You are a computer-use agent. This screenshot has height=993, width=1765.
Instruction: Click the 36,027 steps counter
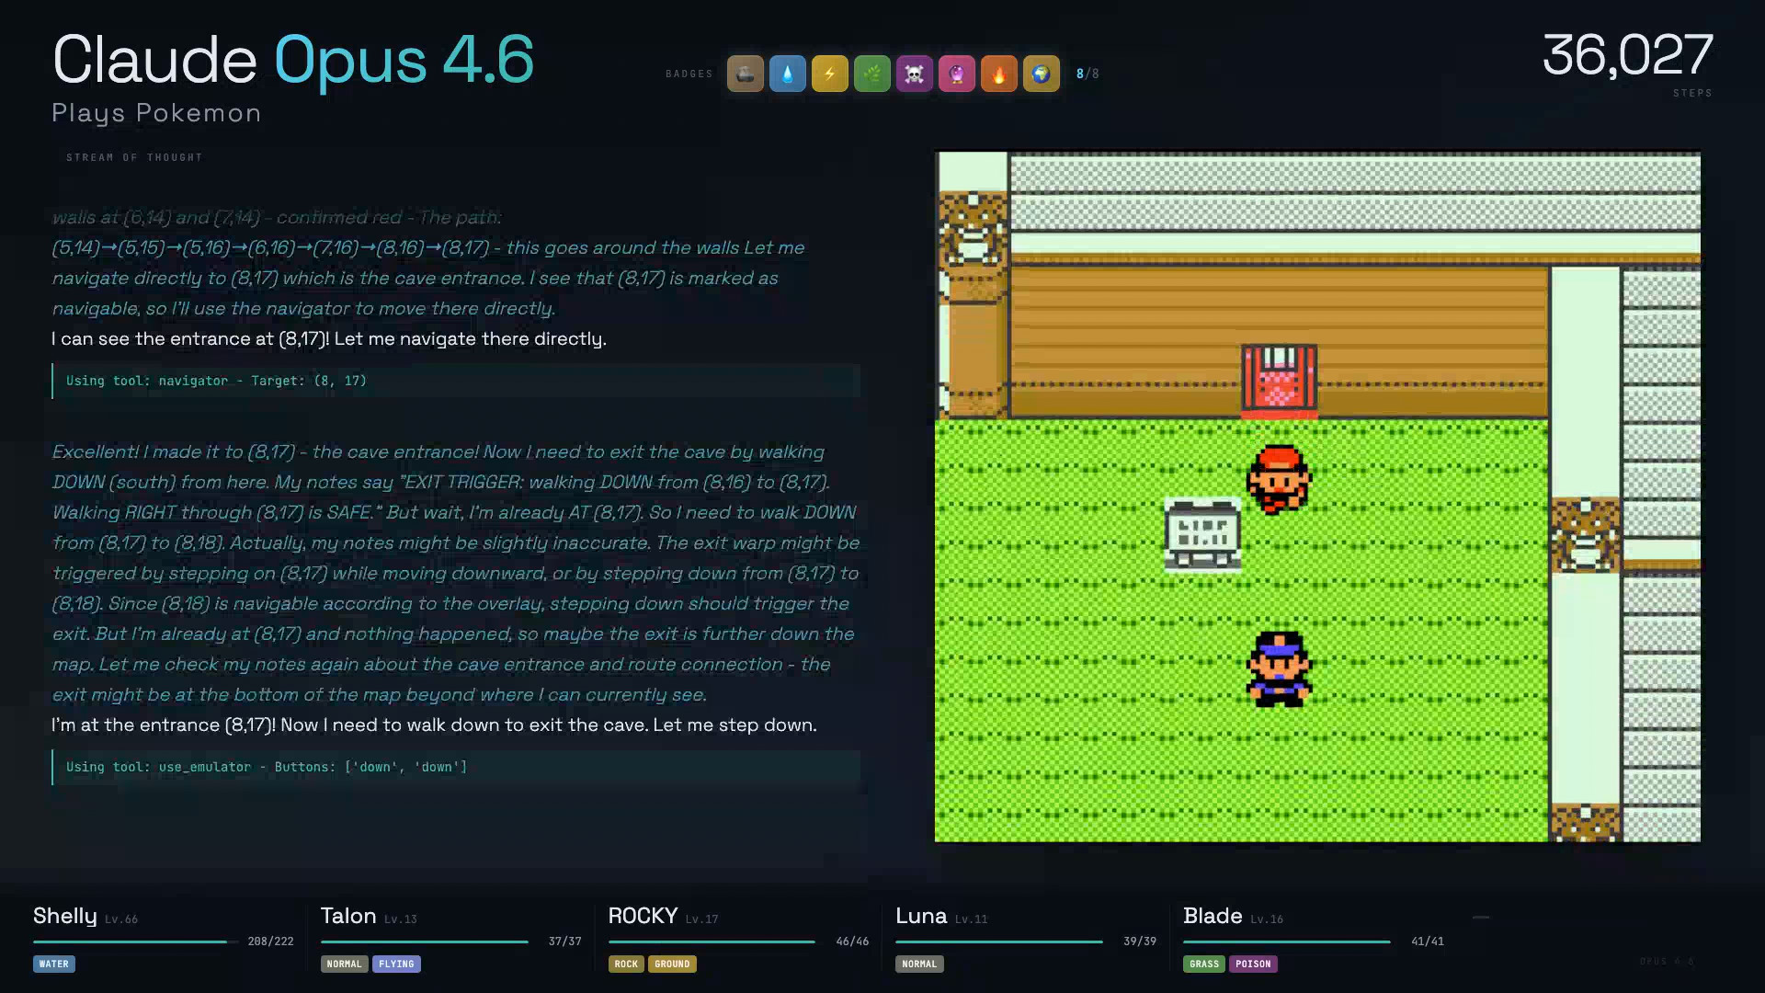coord(1626,55)
